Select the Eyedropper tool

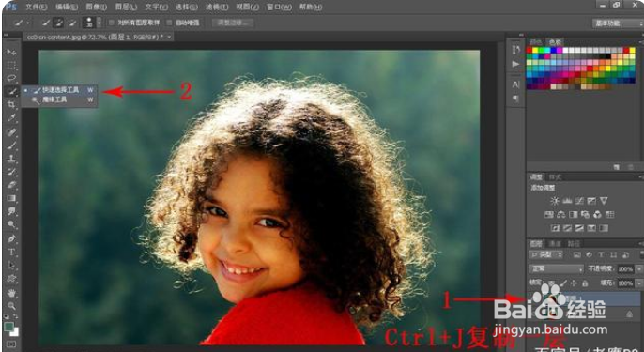coord(11,118)
